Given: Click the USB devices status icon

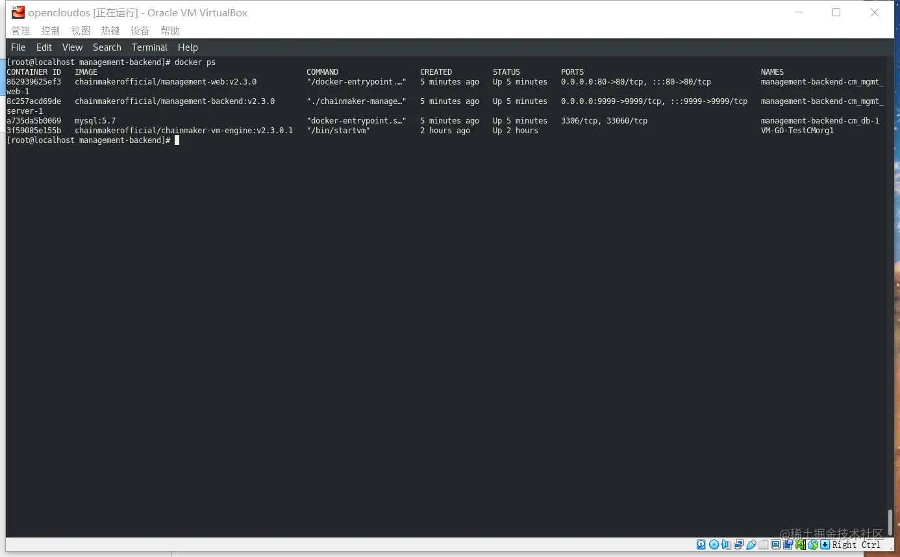Looking at the screenshot, I should 751,545.
